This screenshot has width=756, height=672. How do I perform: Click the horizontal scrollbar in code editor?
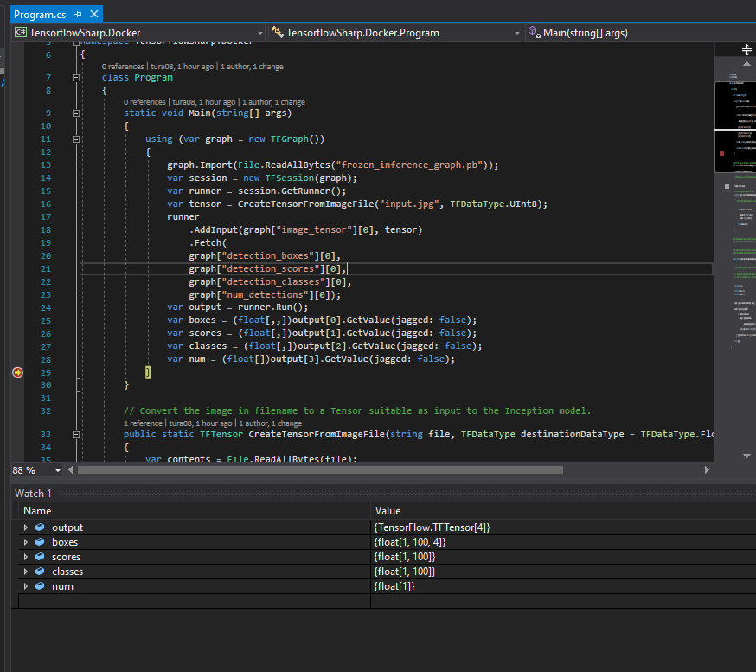pos(320,470)
